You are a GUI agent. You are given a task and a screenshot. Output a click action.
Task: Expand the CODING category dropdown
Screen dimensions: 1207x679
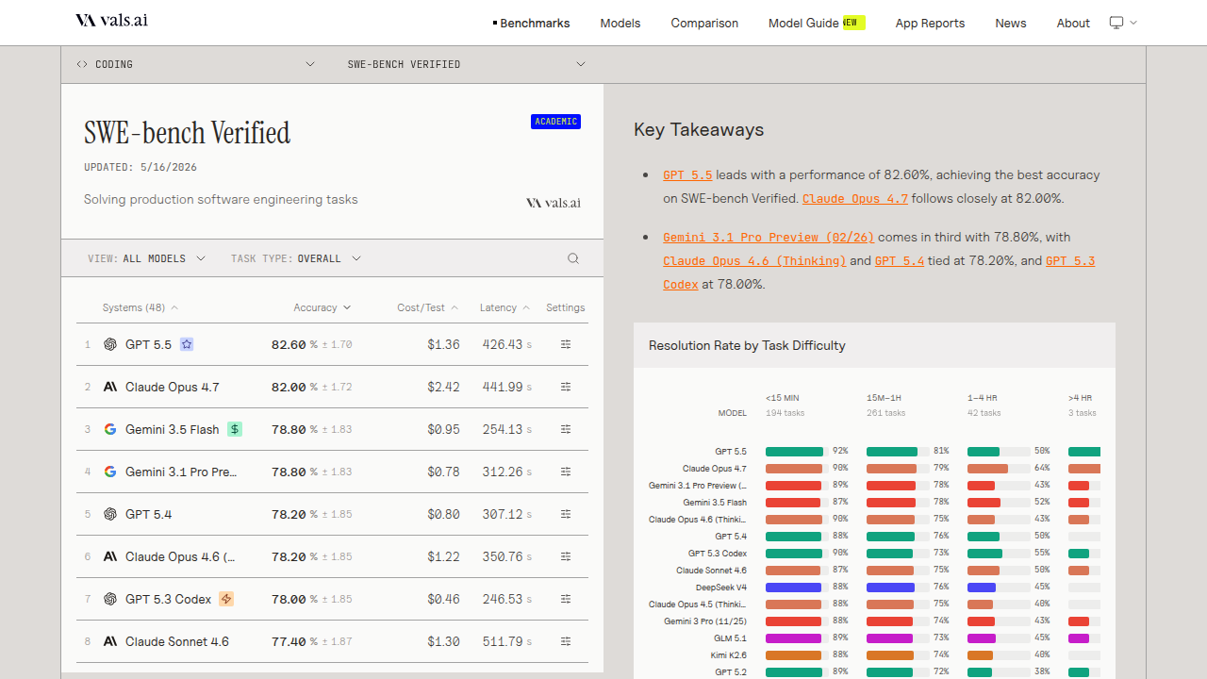tap(196, 64)
